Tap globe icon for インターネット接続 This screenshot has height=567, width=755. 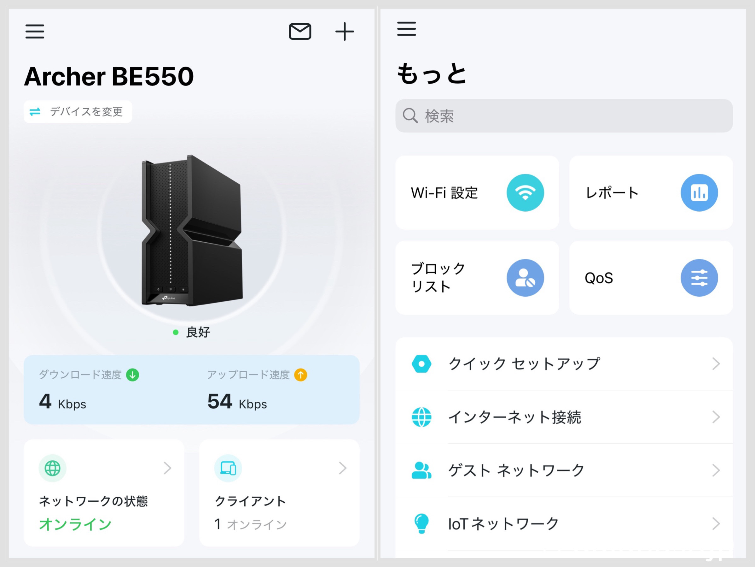coord(421,417)
